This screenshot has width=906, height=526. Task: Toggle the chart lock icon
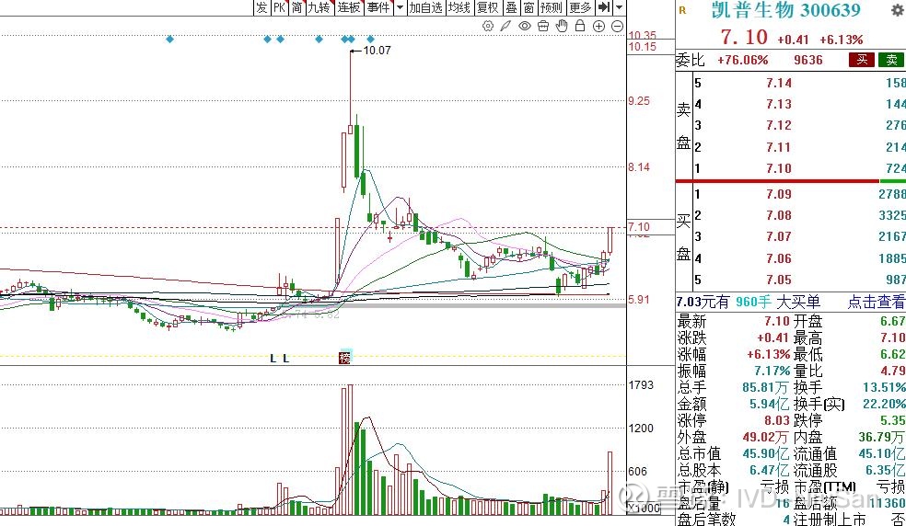(x=580, y=26)
